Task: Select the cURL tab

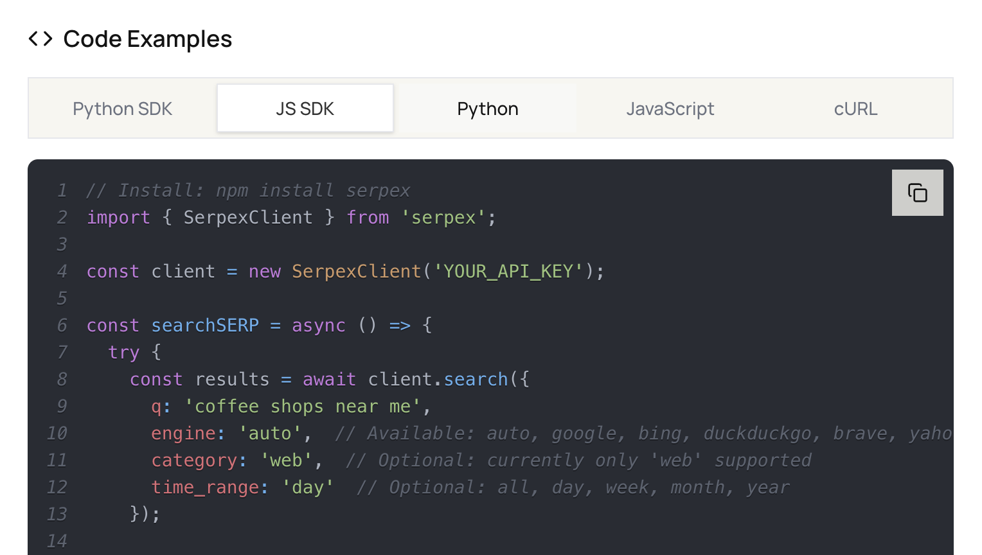Action: (x=855, y=108)
